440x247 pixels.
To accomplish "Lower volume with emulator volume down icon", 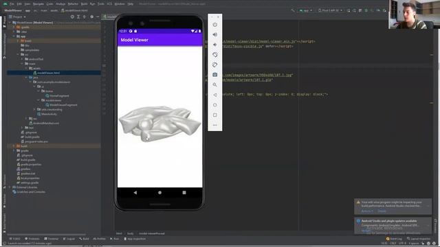I will [214, 45].
